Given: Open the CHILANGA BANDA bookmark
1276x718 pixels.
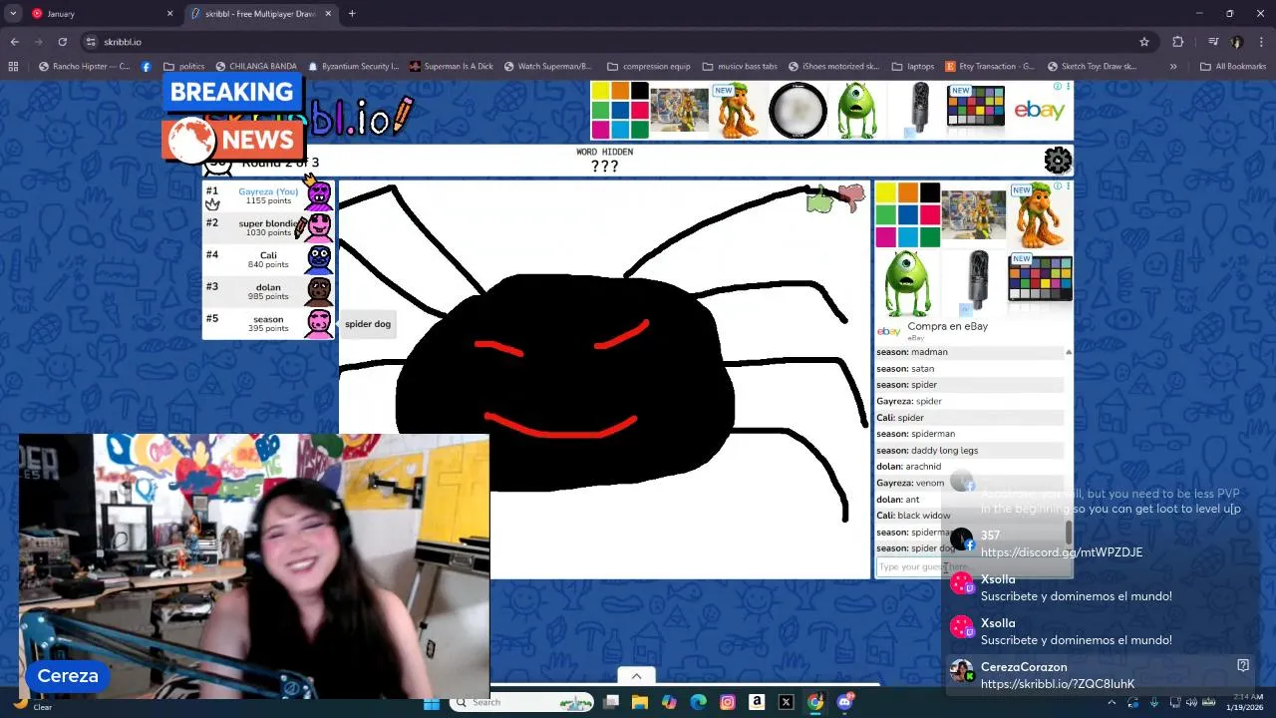Looking at the screenshot, I should pyautogui.click(x=256, y=67).
